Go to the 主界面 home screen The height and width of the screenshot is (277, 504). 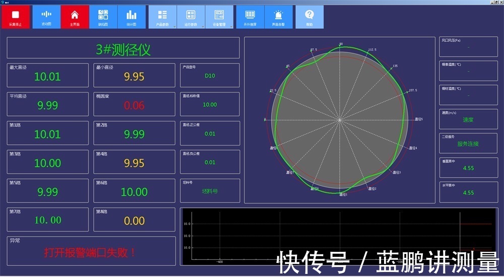click(x=75, y=17)
